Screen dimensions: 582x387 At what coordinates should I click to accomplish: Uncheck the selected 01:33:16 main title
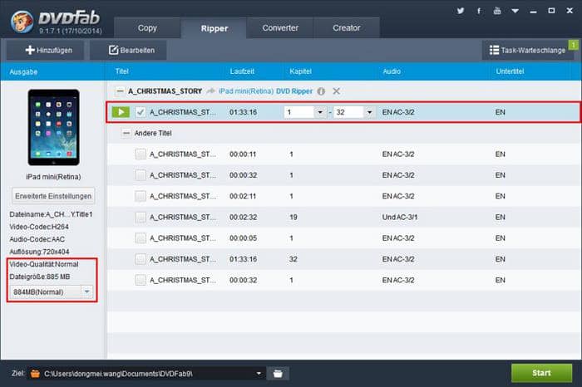(141, 112)
